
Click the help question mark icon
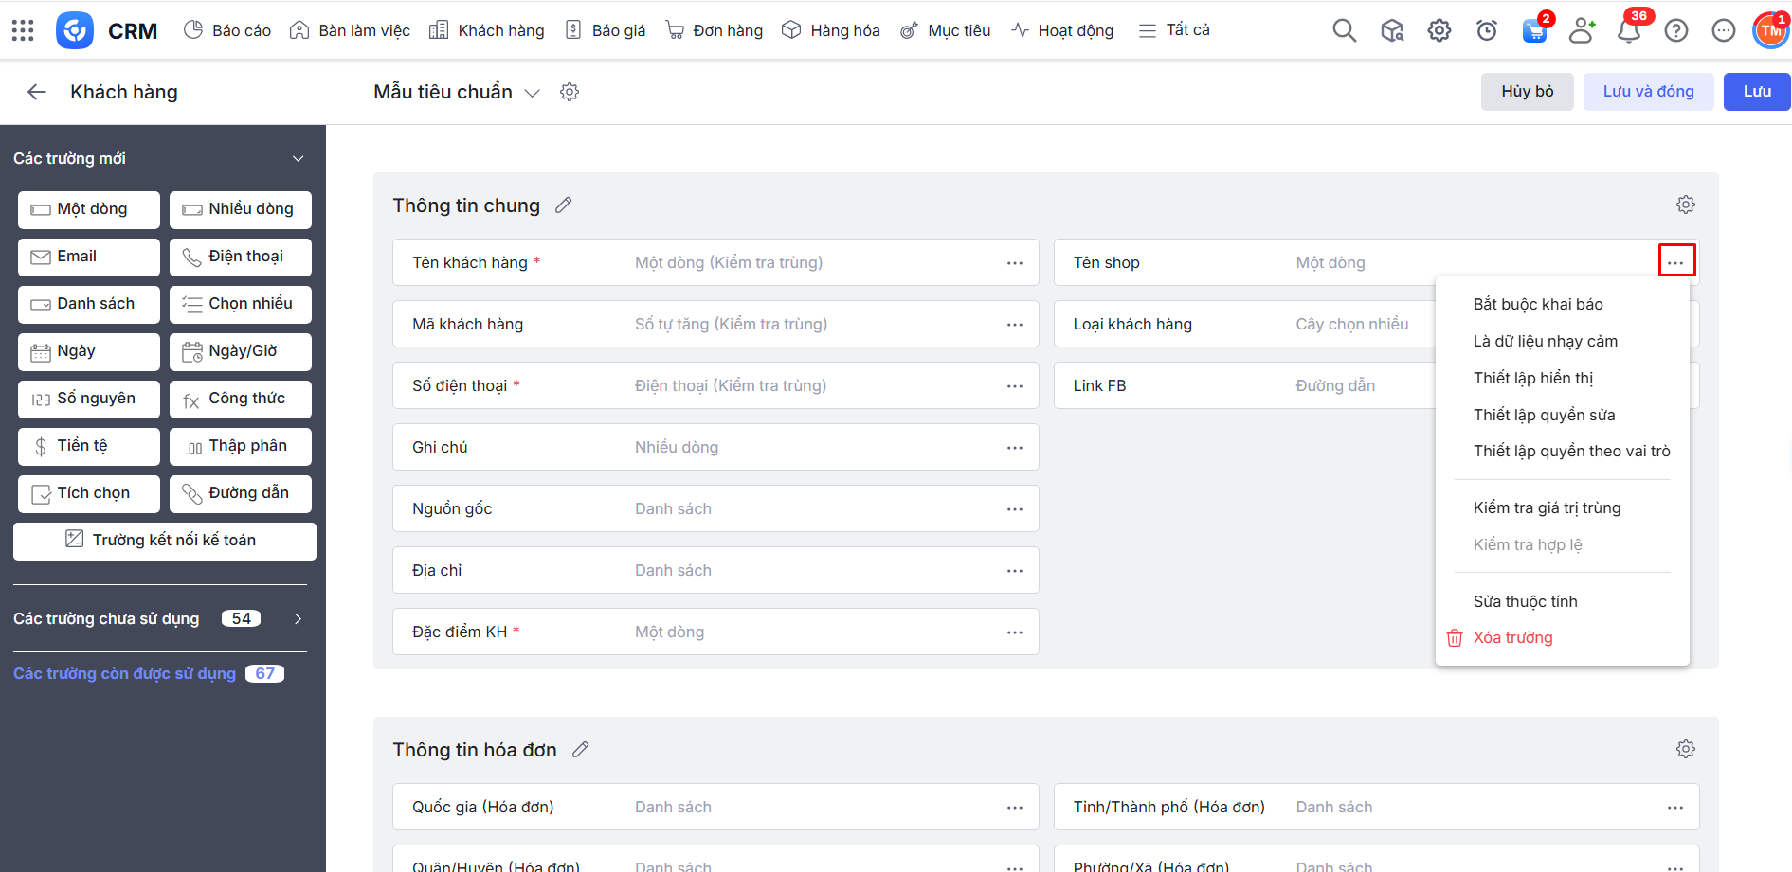(x=1676, y=30)
